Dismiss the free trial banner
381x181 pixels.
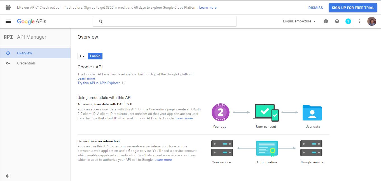tap(315, 8)
